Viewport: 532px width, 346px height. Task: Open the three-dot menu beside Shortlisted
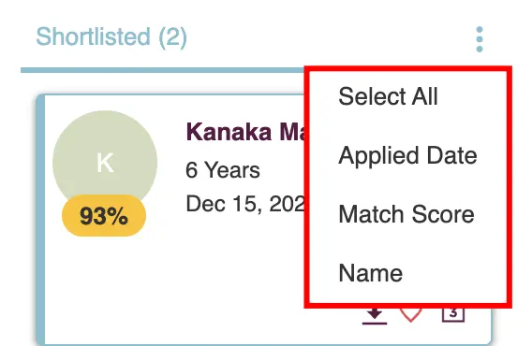pyautogui.click(x=479, y=39)
